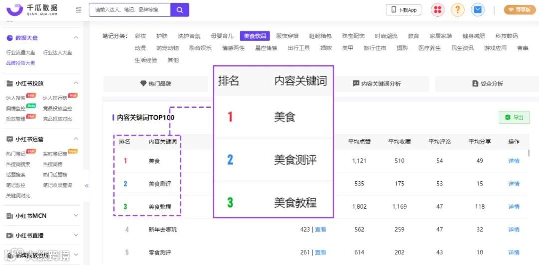Click the 平均分享 column header

pyautogui.click(x=480, y=142)
